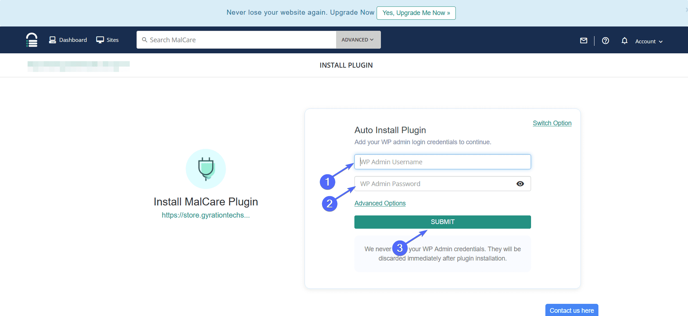The width and height of the screenshot is (688, 316).
Task: Click the Contact us here button
Action: pos(572,310)
